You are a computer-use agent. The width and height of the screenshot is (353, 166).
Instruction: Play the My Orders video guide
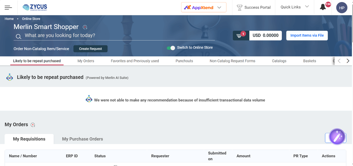click(x=33, y=125)
